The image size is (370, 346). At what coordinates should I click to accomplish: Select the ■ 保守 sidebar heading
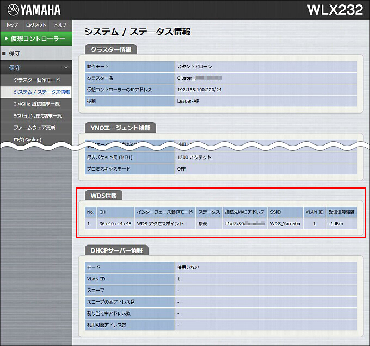tap(36, 53)
